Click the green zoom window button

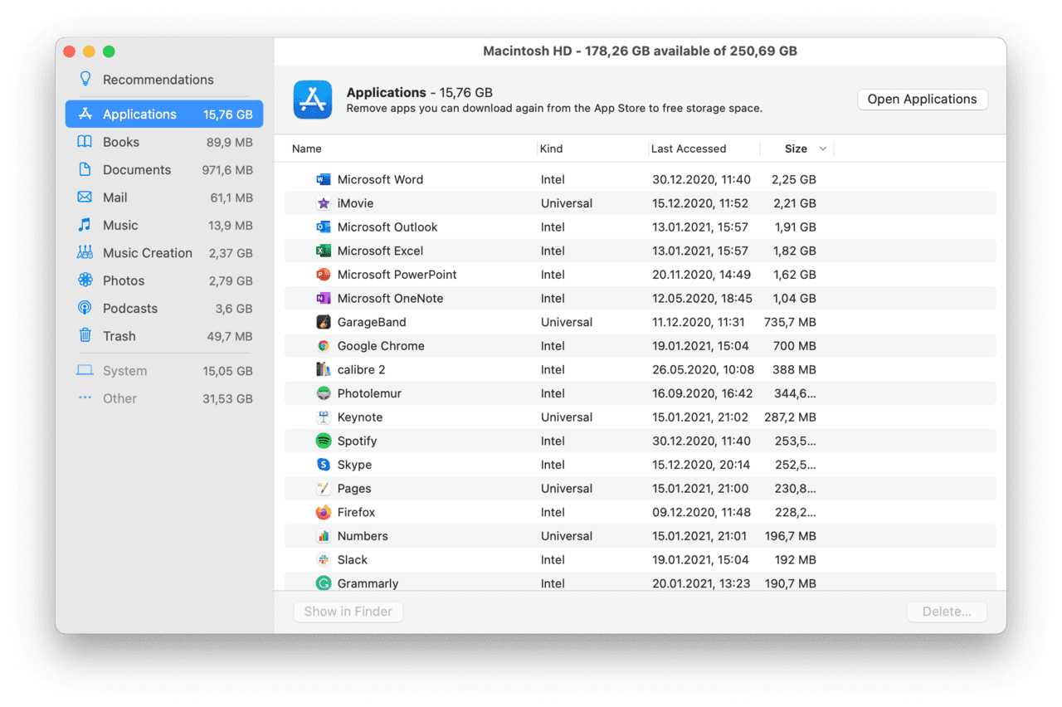click(109, 51)
